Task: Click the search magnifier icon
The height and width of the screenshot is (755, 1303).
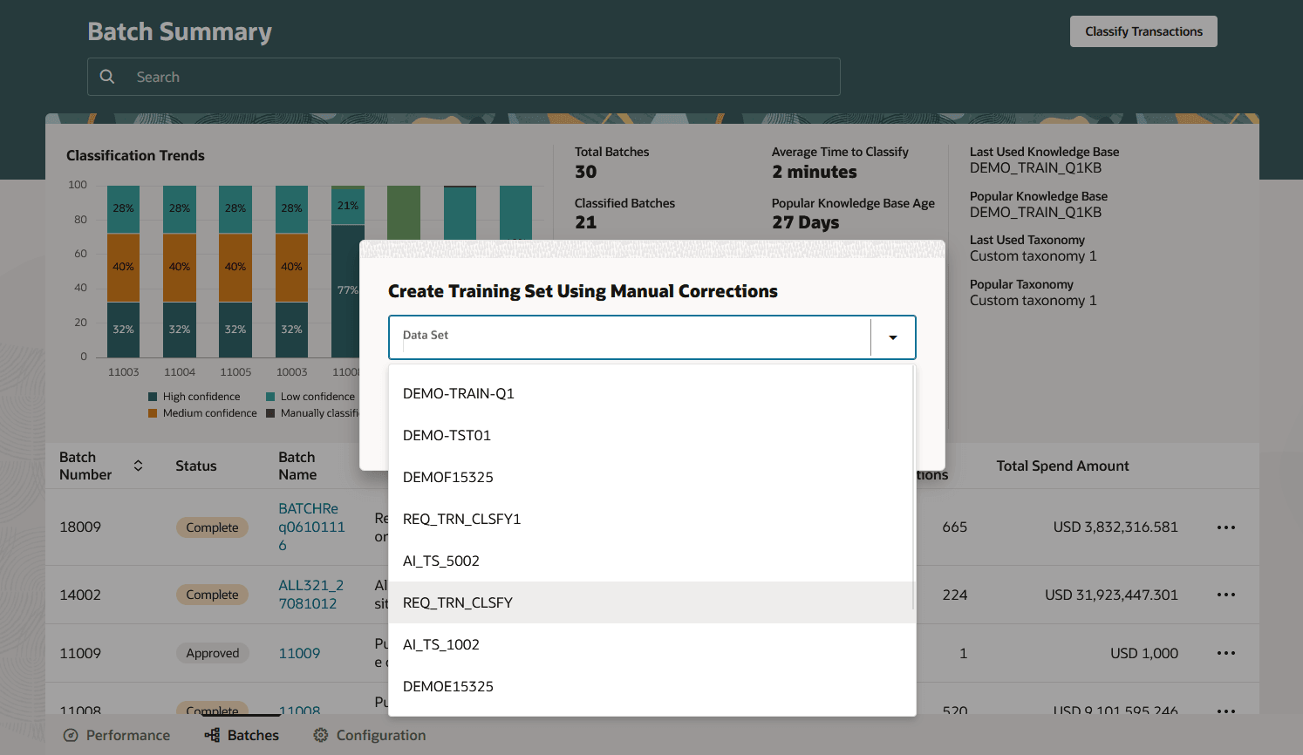Action: click(x=107, y=77)
